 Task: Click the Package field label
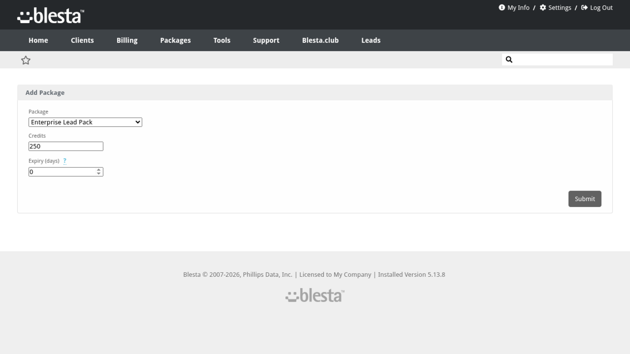(x=38, y=112)
